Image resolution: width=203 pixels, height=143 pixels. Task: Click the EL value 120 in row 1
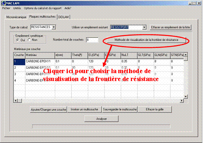click(96, 62)
